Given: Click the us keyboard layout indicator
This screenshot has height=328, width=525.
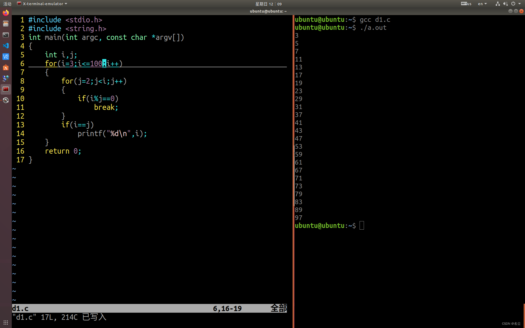Looking at the screenshot, I should click(x=466, y=4).
